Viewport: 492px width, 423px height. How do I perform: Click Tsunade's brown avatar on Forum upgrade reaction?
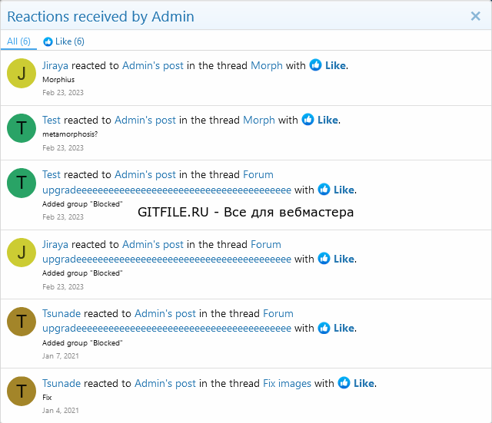click(x=22, y=322)
